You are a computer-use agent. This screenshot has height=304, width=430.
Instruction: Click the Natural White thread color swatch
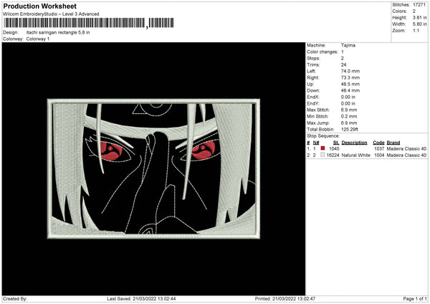[x=322, y=155]
